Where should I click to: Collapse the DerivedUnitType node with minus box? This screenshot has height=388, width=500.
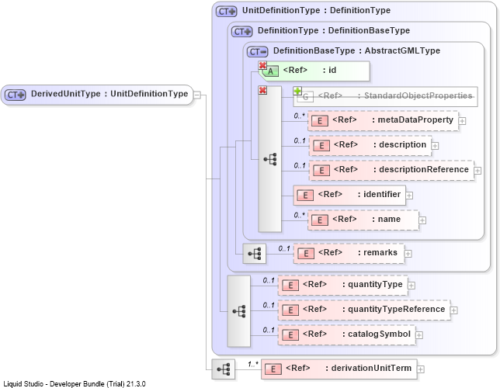[x=197, y=95]
